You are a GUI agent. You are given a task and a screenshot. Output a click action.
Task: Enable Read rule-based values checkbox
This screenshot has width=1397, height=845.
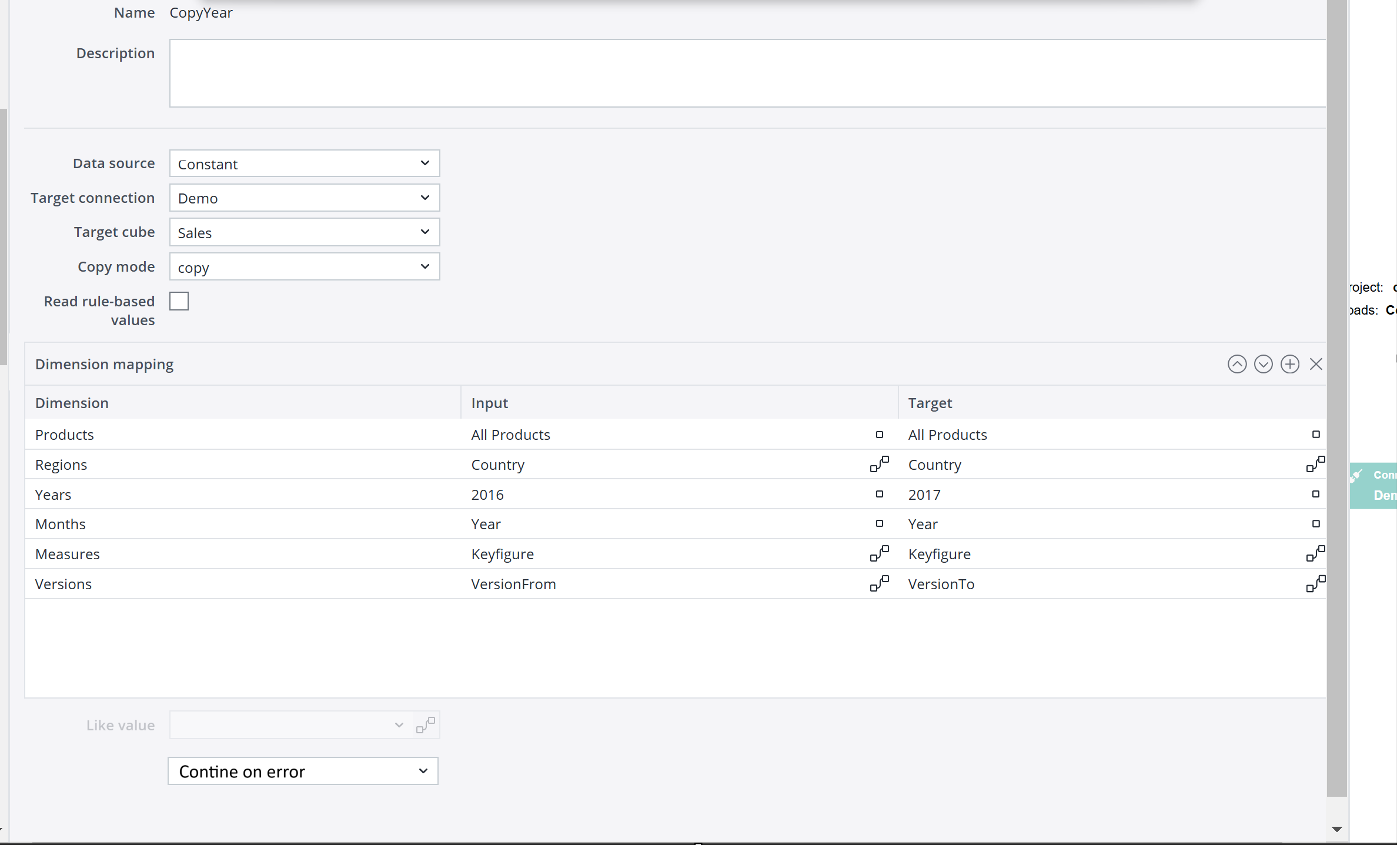(x=179, y=301)
